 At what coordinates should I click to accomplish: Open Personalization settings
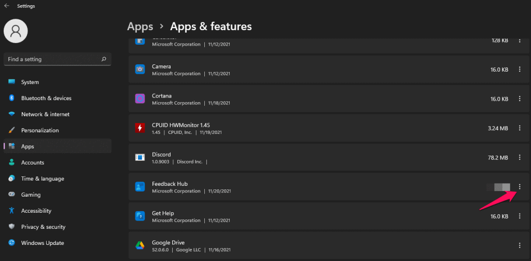40,130
